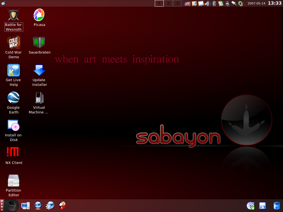The height and width of the screenshot is (212, 283).
Task: Switch the US keyboard layout indicator
Action: pyautogui.click(x=188, y=3)
